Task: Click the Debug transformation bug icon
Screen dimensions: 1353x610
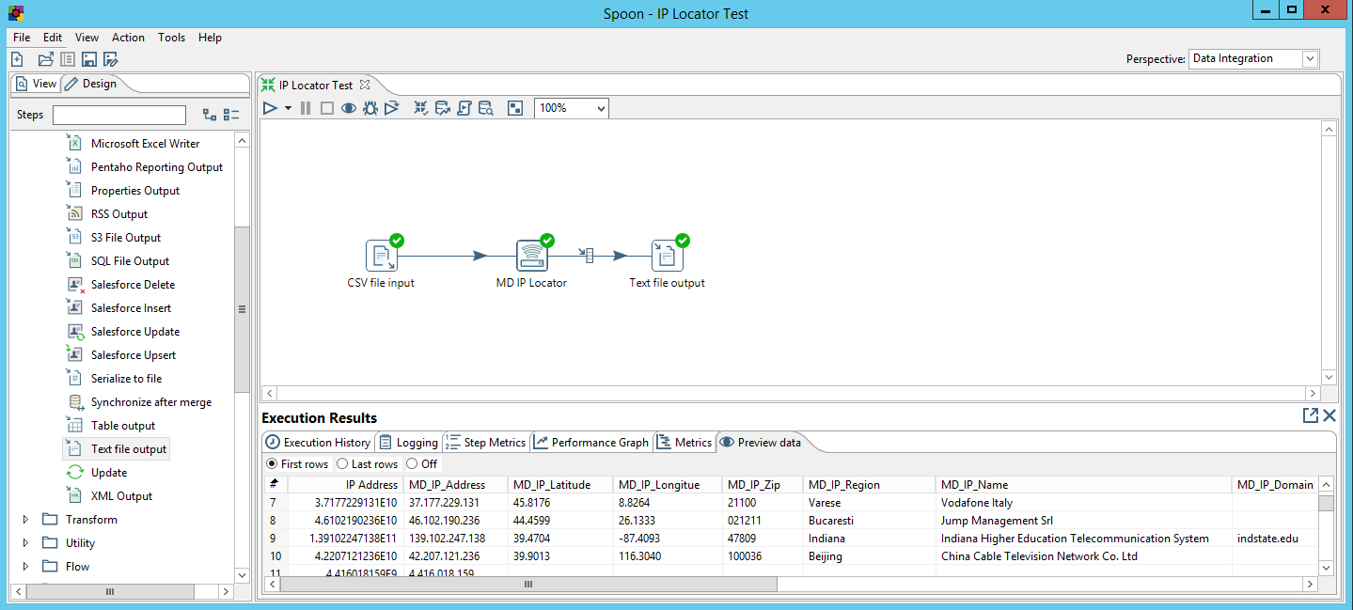Action: (370, 108)
